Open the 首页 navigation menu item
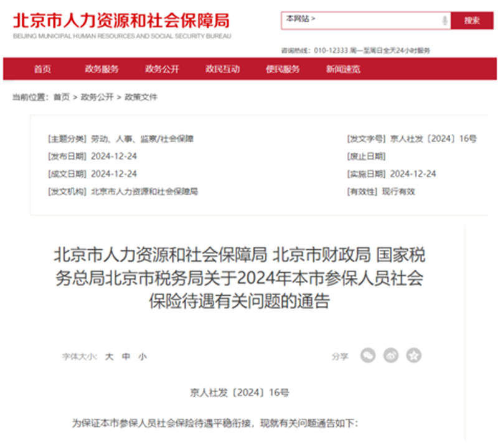500x445 pixels. tap(42, 69)
